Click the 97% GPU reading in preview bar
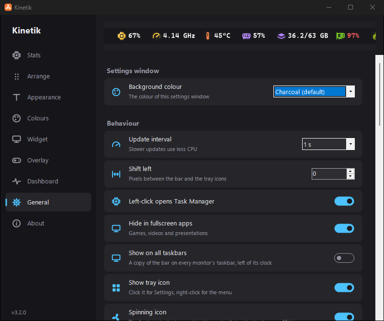Image resolution: width=384 pixels, height=321 pixels. 353,36
